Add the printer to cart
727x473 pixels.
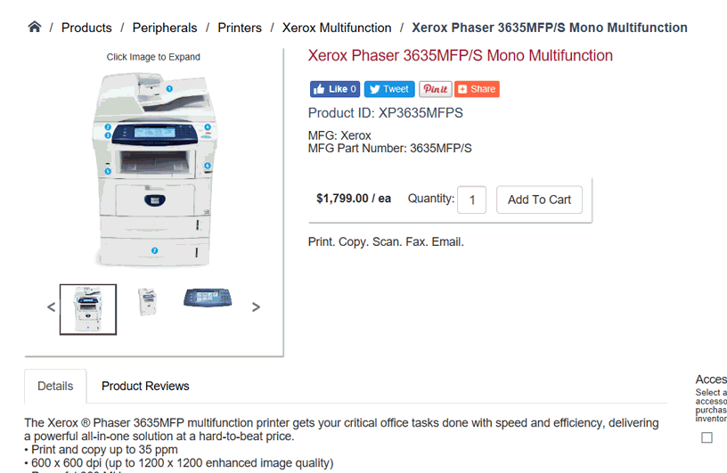point(539,200)
